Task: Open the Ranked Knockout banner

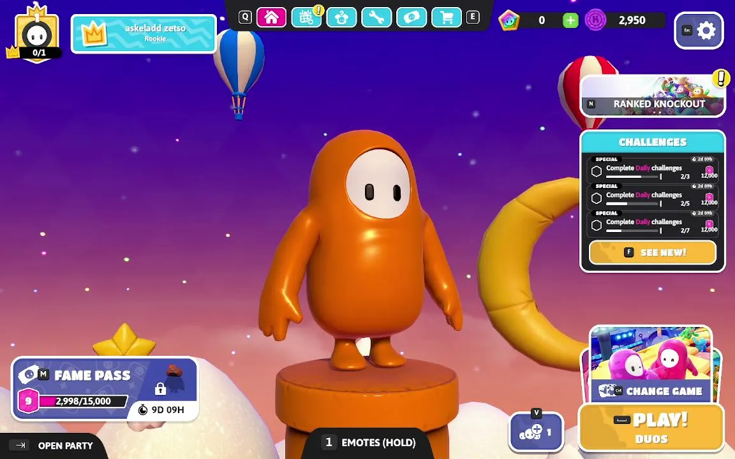Action: coord(653,96)
